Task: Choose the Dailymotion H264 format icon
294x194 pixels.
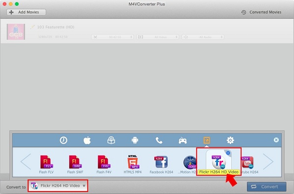Action: coord(190,162)
